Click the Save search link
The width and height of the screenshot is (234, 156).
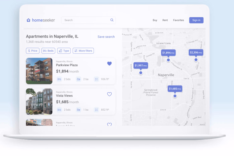pyautogui.click(x=106, y=37)
